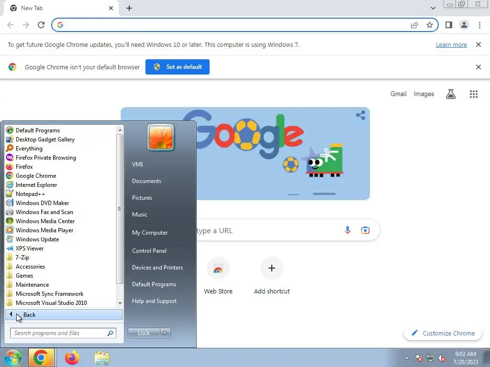Click Set as default button
Viewport: 490px width, 367px height.
click(x=178, y=67)
